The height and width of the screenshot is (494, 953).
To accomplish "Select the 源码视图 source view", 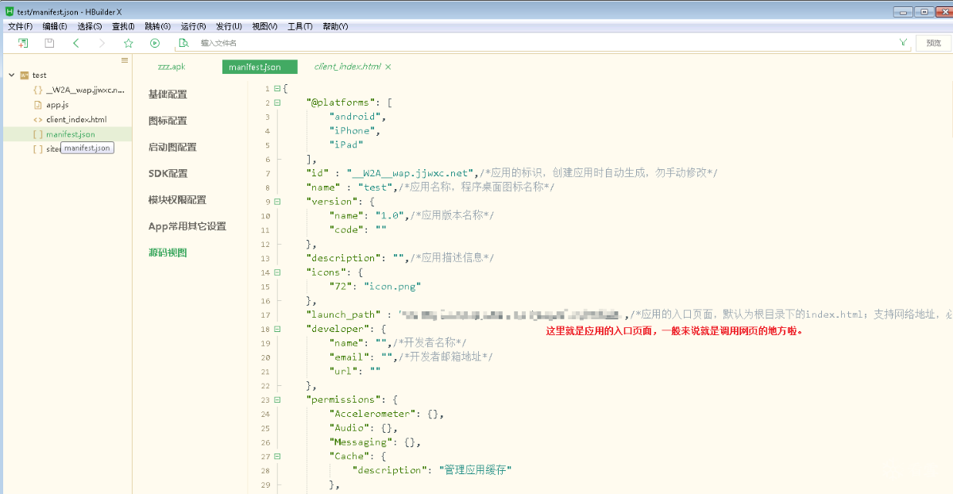I will [x=168, y=253].
